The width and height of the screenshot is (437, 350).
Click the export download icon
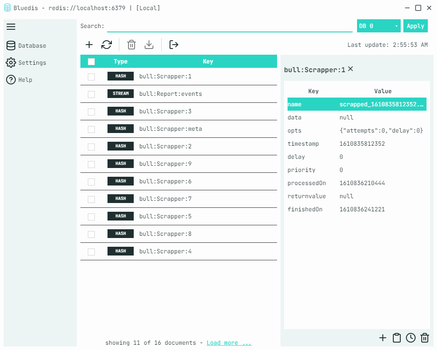point(149,45)
